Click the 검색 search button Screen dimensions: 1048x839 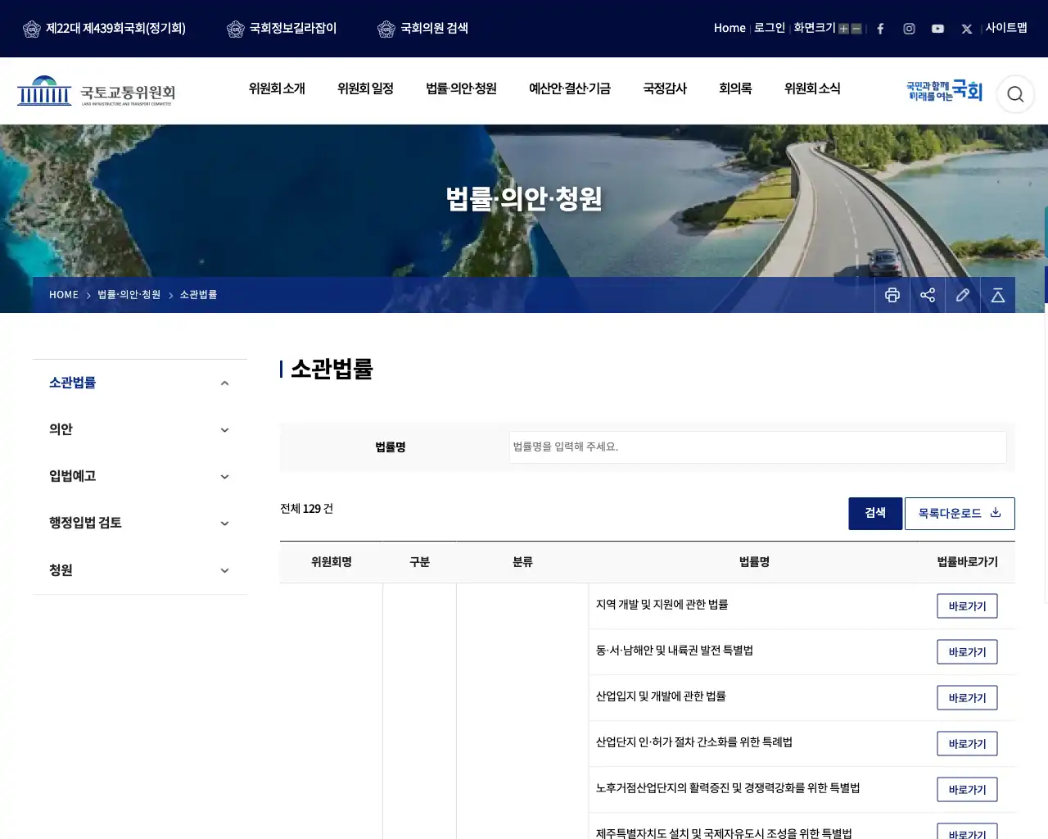(875, 514)
